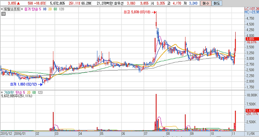Click the 07 month axis label
Screen dimensions: 259x137
pyautogui.click(x=146, y=133)
